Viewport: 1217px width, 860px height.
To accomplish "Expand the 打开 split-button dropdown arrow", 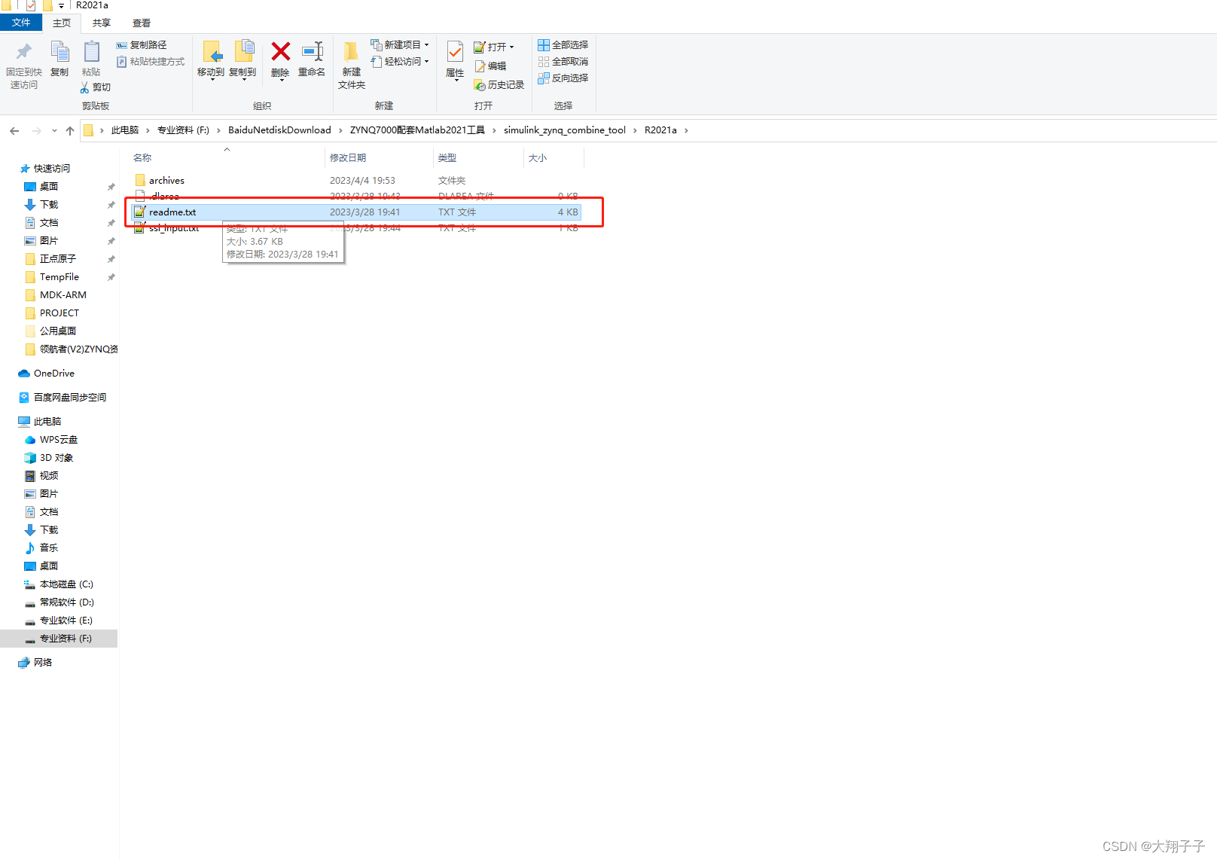I will click(511, 46).
